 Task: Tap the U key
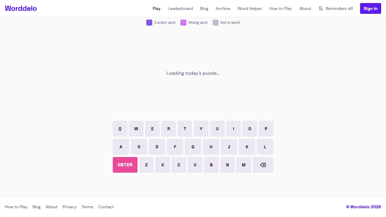[217, 129]
